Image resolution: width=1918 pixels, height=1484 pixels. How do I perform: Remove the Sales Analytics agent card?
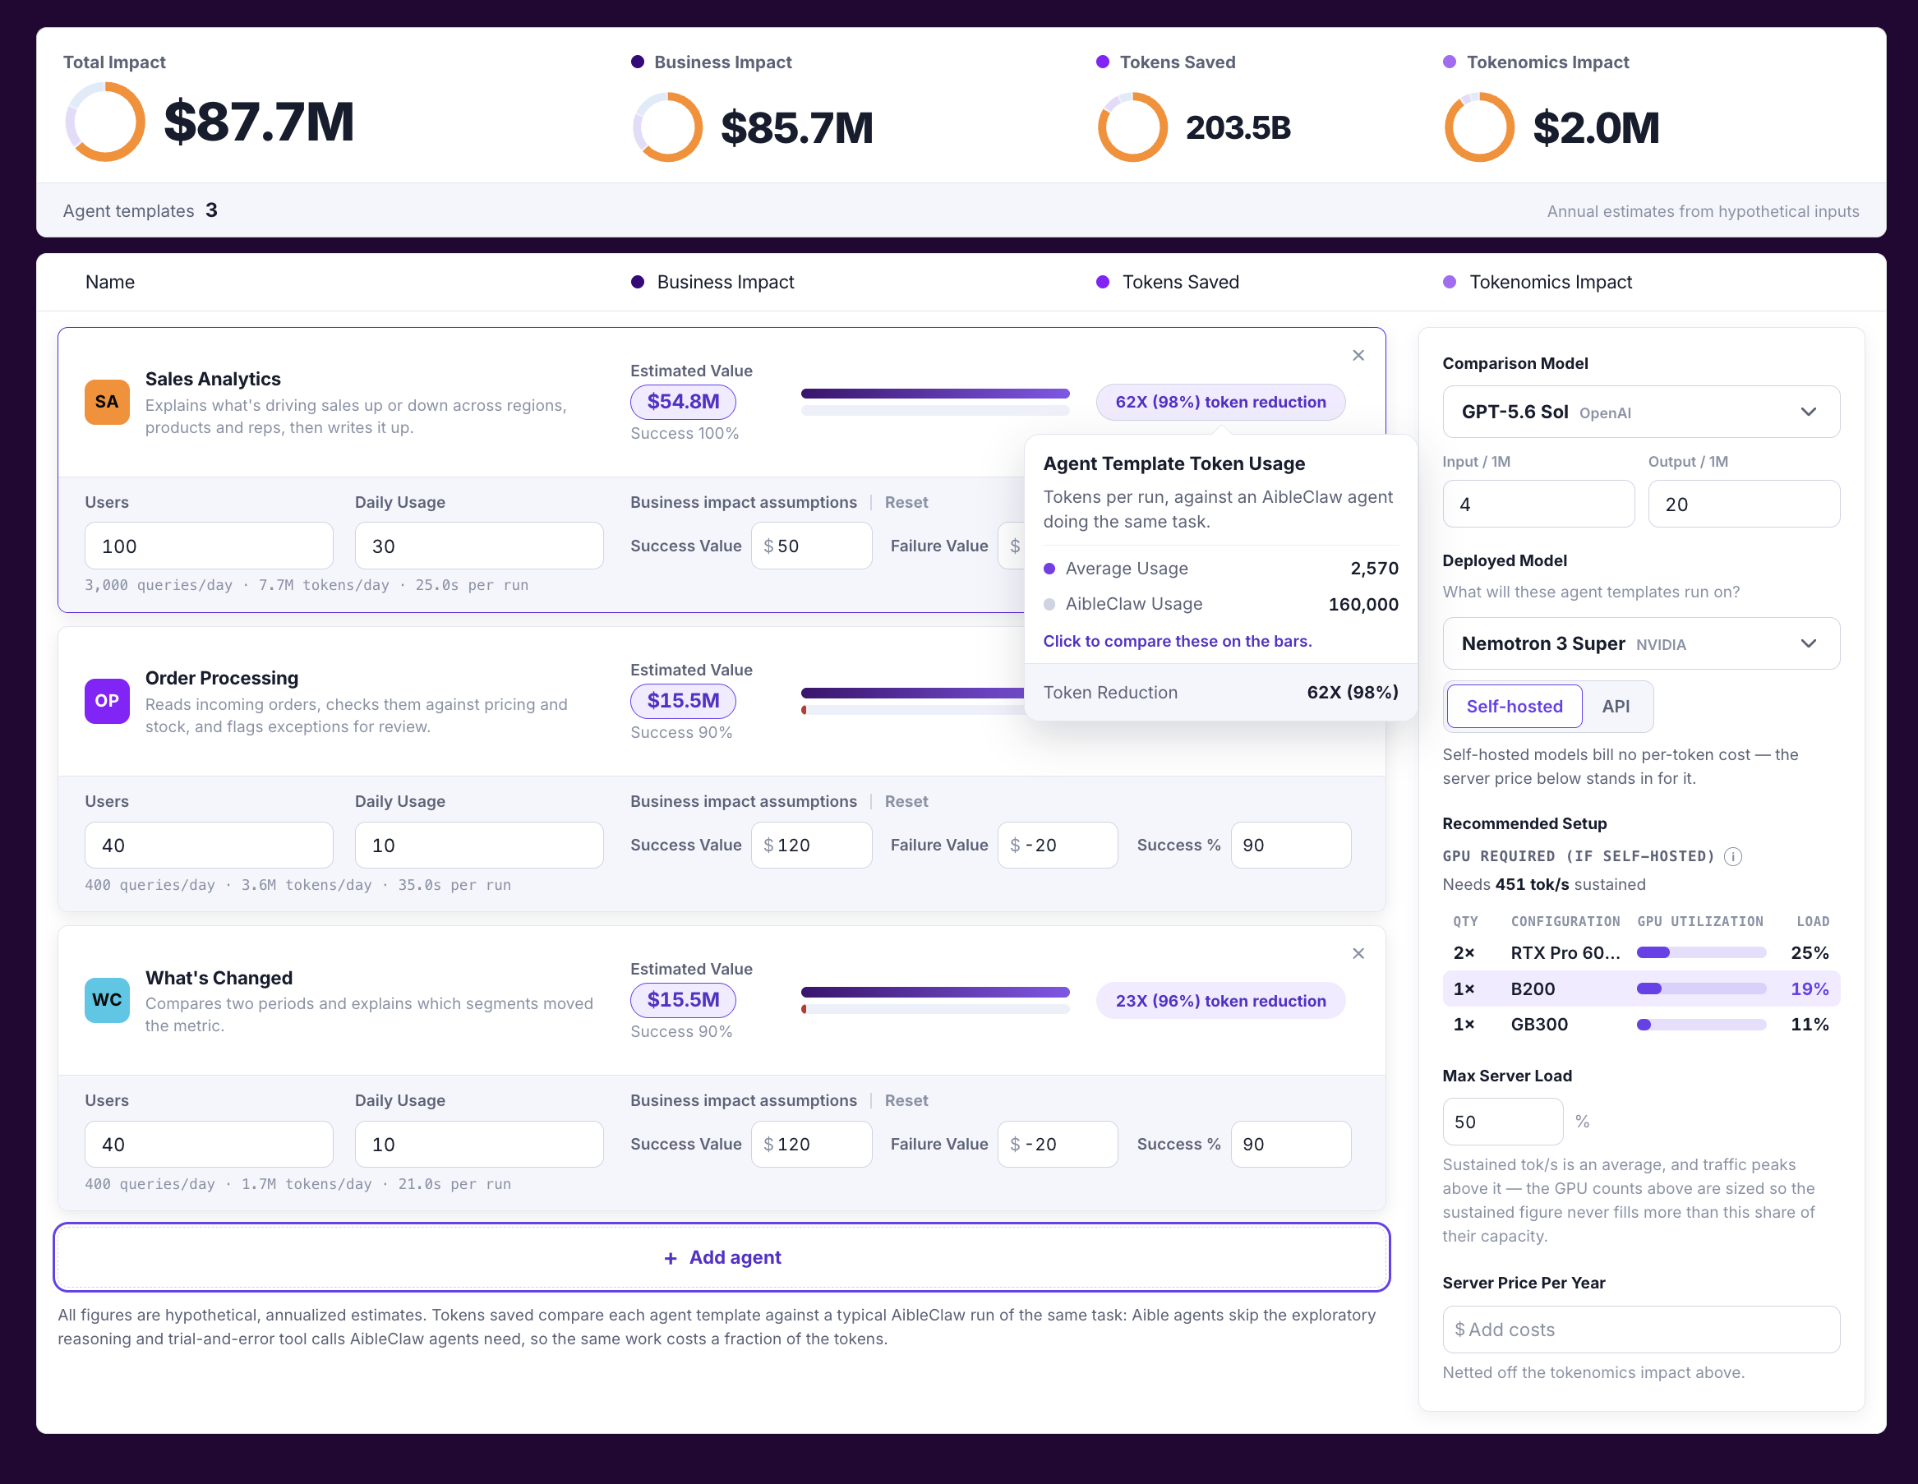click(x=1358, y=355)
